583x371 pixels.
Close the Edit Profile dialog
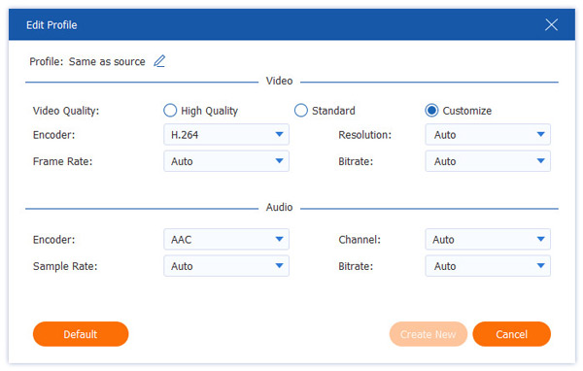[x=551, y=25]
